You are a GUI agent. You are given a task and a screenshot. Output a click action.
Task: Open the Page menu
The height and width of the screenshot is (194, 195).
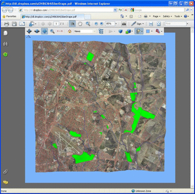pos(156,17)
